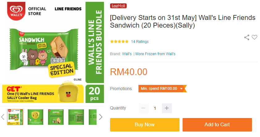This screenshot has height=137, width=260.
Task: Click the Add to Cart button
Action: (x=217, y=125)
